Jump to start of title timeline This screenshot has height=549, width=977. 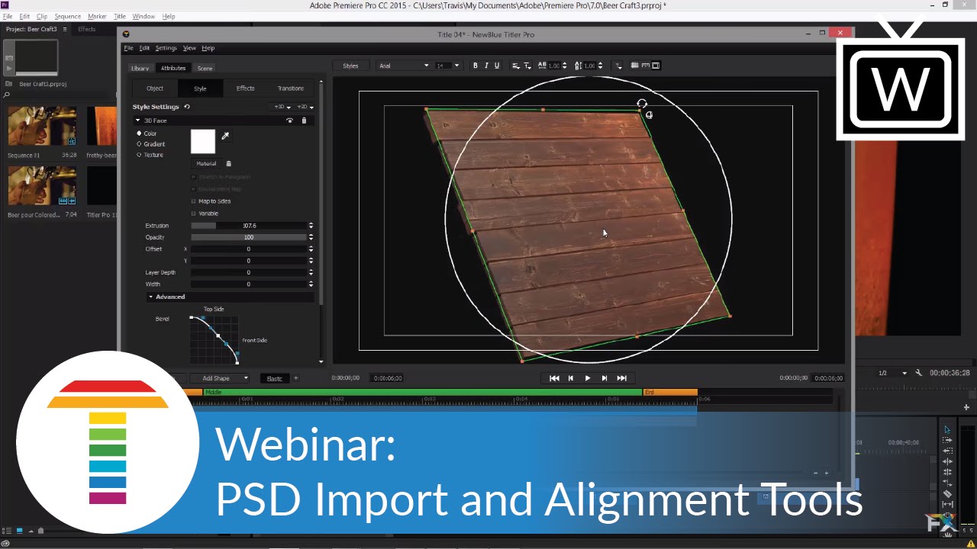554,378
